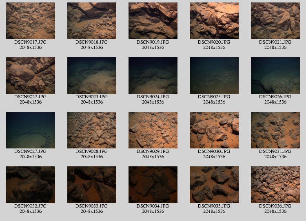Select the DSCN9027.JPG thumbnail
Screen dimensions: 306x221
pyautogui.click(x=31, y=130)
